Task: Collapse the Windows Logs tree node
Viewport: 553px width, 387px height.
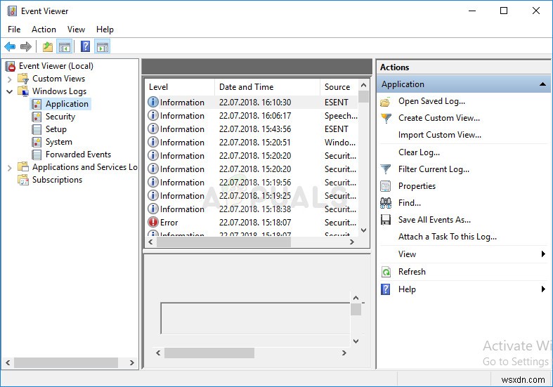Action: 10,91
